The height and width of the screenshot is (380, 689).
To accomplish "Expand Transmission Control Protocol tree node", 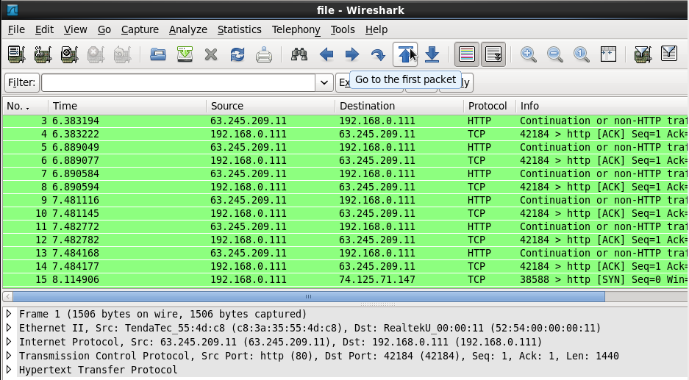I will 8,356.
